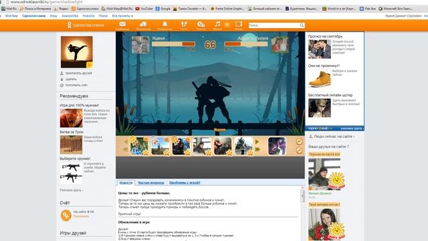Click double left arrow in friends strip
Viewport: 428px width, 241px height.
click(x=126, y=149)
